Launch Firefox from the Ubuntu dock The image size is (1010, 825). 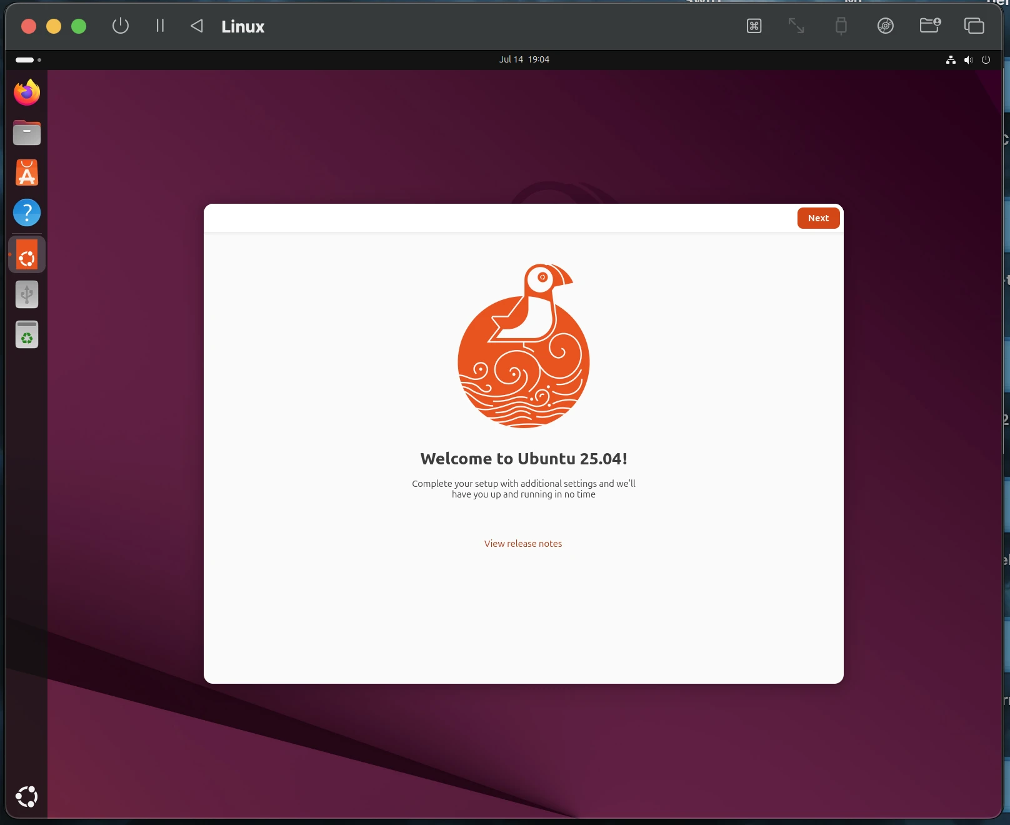pyautogui.click(x=27, y=92)
